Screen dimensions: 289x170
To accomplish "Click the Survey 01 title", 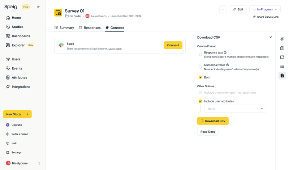I will tap(75, 11).
